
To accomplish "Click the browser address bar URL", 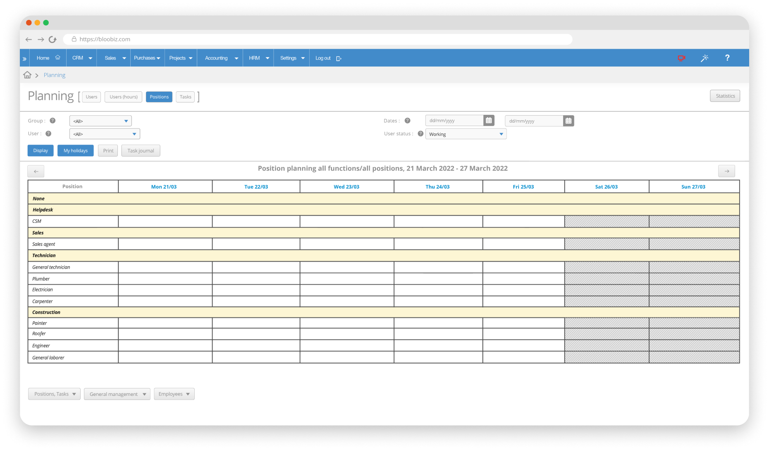I will point(105,39).
